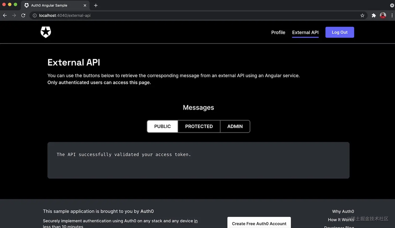Close the Auth0 Angular Sample tab
This screenshot has width=395, height=228.
(85, 5)
